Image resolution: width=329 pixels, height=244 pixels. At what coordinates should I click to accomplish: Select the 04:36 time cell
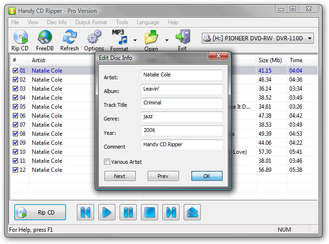296,80
